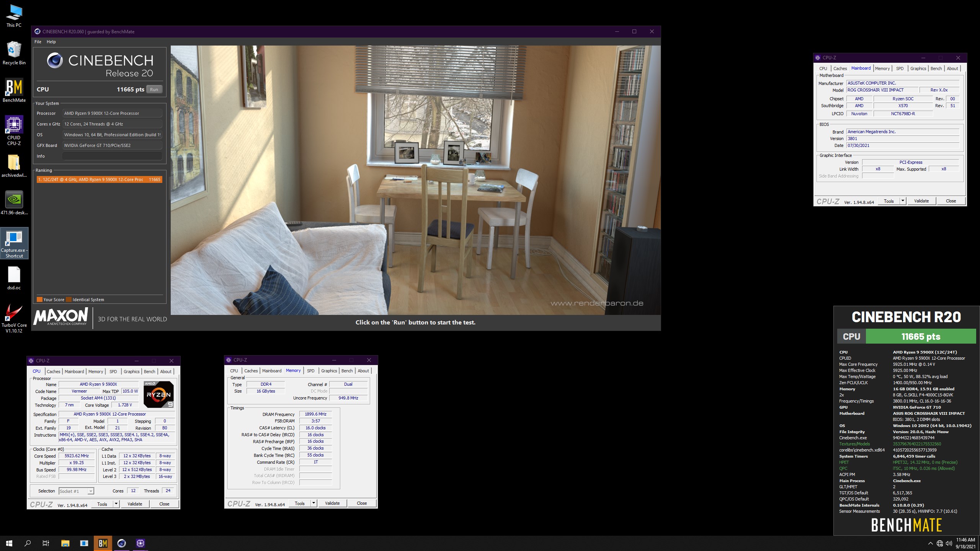Launch BenchMate desktop shortcut
Image resolution: width=980 pixels, height=551 pixels.
point(14,90)
